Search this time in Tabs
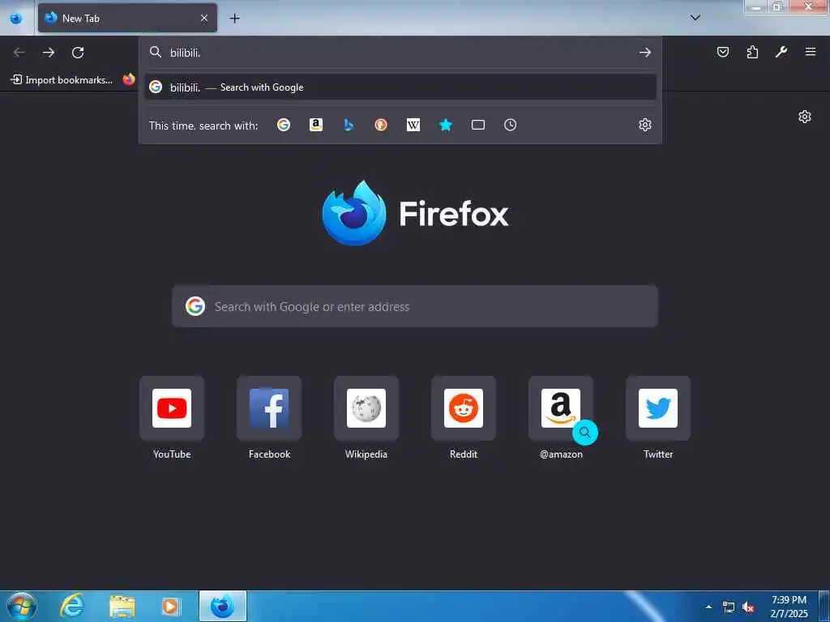The height and width of the screenshot is (622, 830). [478, 125]
